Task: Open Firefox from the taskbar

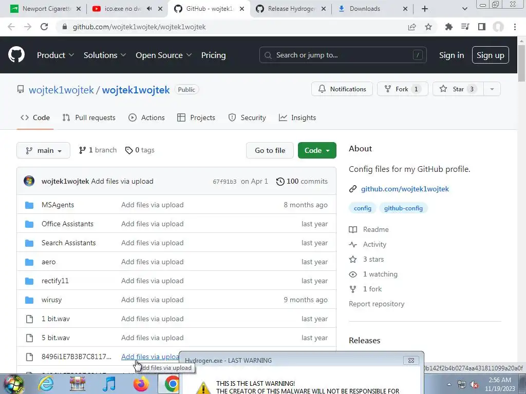Action: (x=141, y=384)
